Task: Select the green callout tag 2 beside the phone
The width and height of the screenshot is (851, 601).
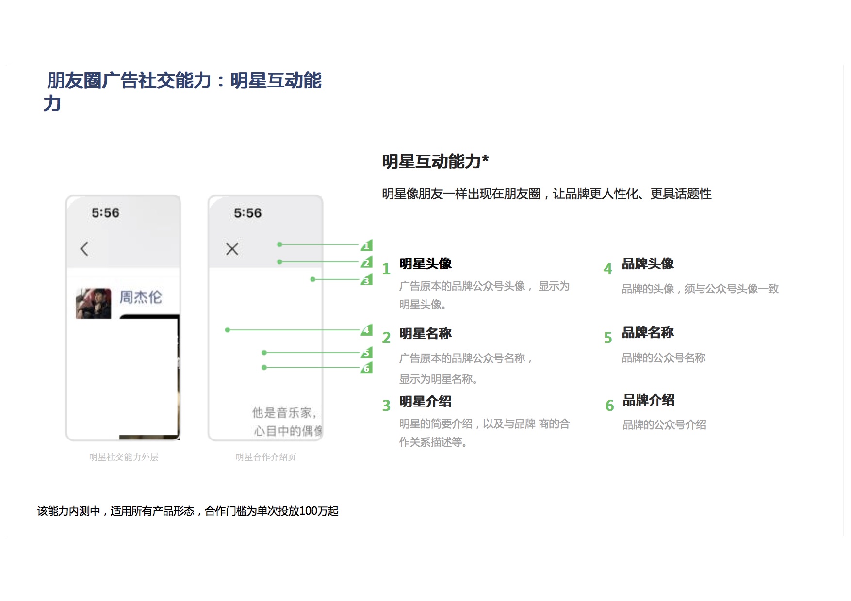Action: click(x=366, y=263)
